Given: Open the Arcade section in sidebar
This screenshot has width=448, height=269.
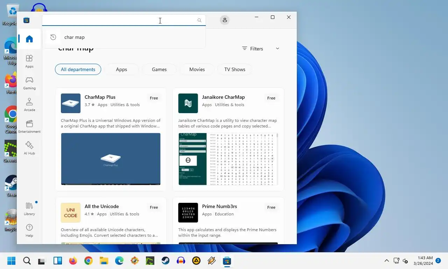Looking at the screenshot, I should tap(29, 105).
